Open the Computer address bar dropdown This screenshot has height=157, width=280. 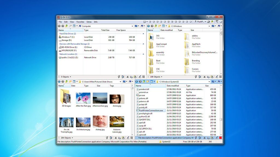[132, 26]
